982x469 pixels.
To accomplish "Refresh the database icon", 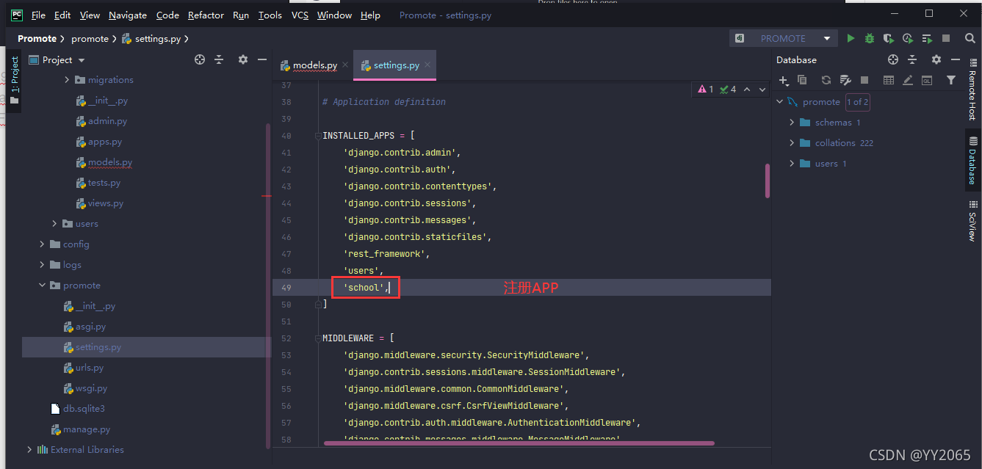I will pos(826,80).
